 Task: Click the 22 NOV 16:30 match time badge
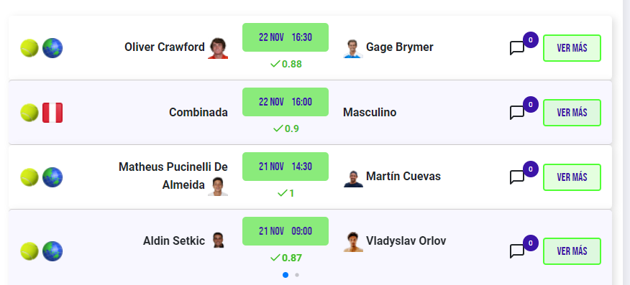click(x=286, y=37)
